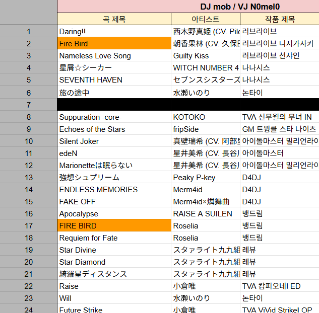The image size is (319, 313).
Task: Select the 'Echoes of the Stars' cell
Action: (114, 129)
